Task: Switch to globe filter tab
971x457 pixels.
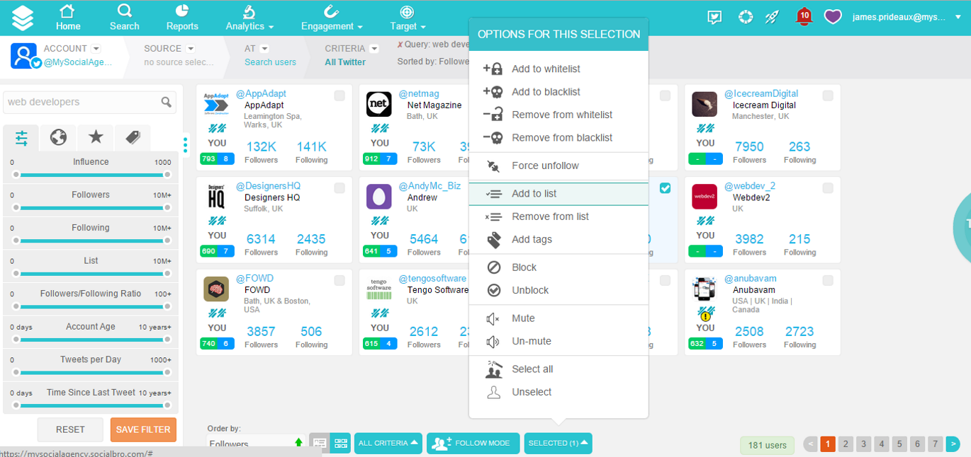Action: (58, 138)
